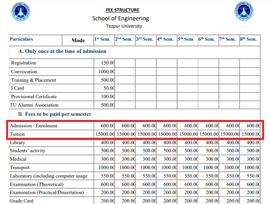Screen dimensions: 271x204
Task: Click the Provisional Certificate row label
Action: point(34,97)
